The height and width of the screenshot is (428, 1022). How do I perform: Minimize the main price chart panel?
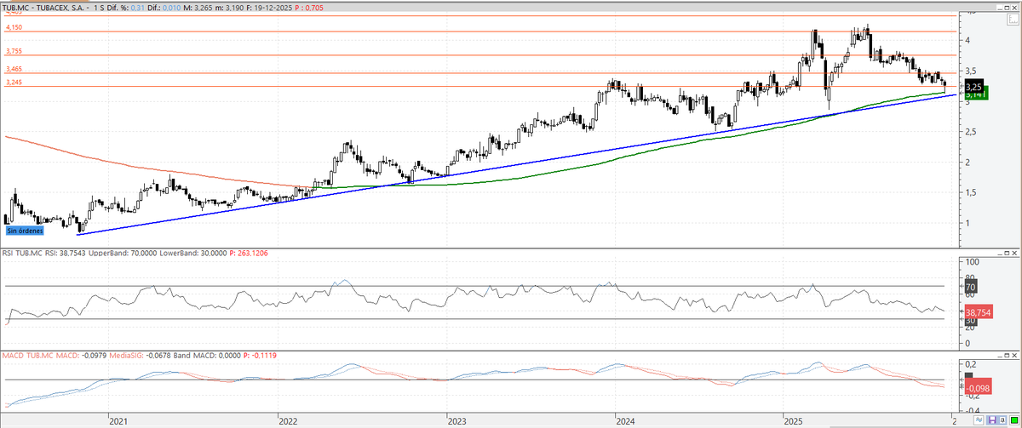pyautogui.click(x=1000, y=8)
